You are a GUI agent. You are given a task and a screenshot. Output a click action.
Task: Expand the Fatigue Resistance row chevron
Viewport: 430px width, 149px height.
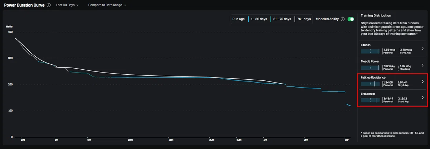[423, 81]
